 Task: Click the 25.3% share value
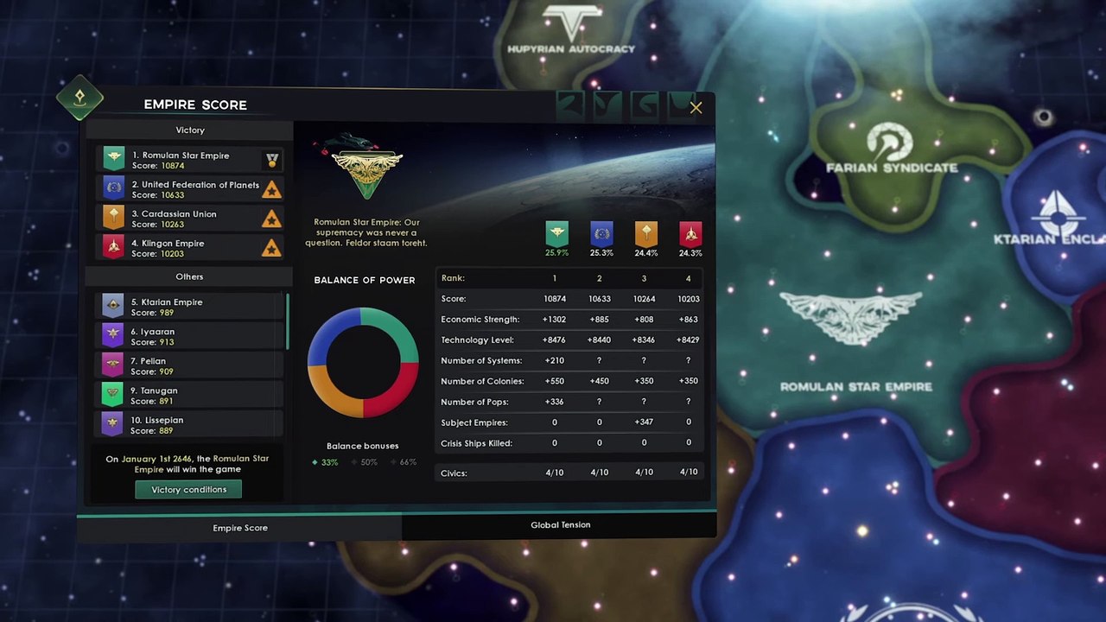(x=601, y=253)
